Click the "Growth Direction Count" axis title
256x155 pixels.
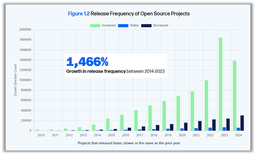click(x=16, y=80)
